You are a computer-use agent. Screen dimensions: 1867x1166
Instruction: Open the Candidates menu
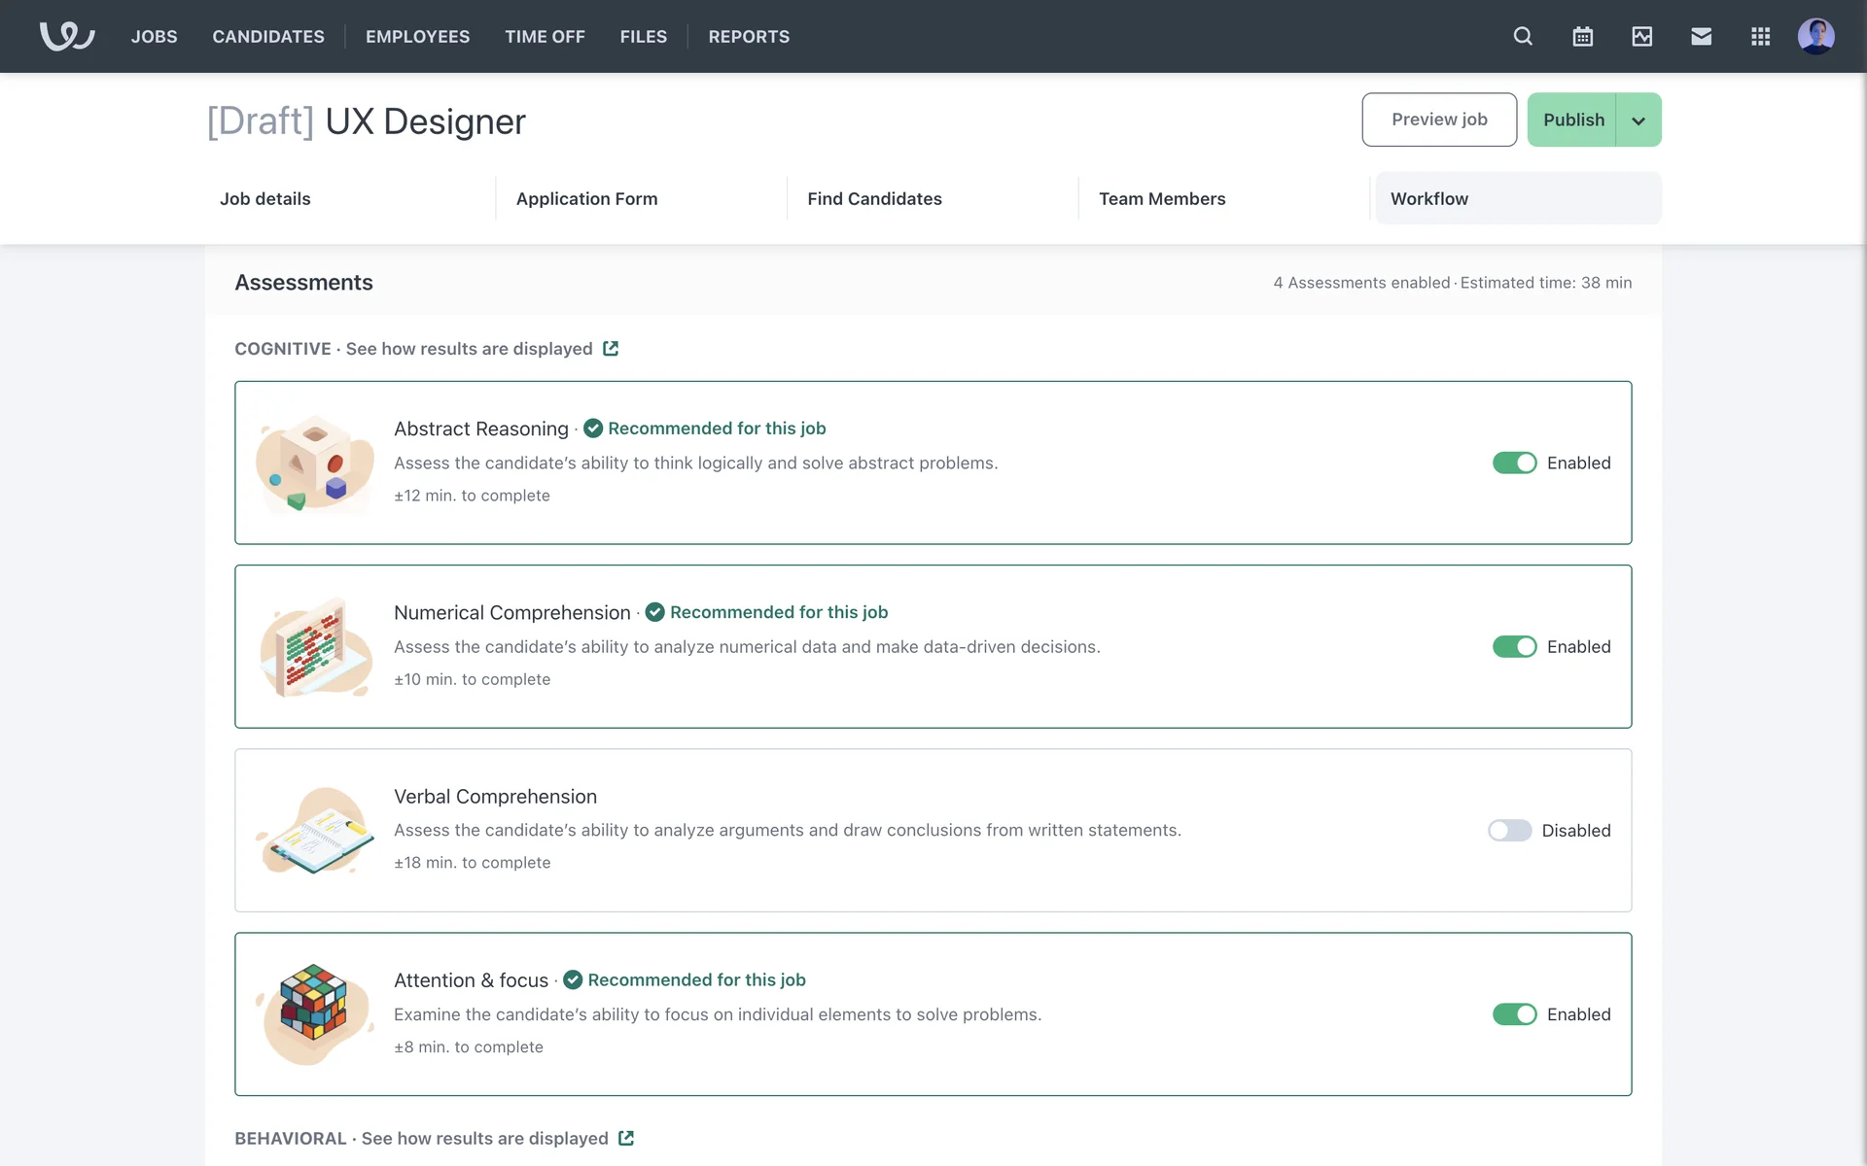(x=268, y=36)
